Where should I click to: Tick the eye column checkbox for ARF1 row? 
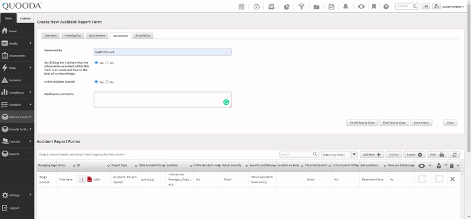[x=422, y=179]
